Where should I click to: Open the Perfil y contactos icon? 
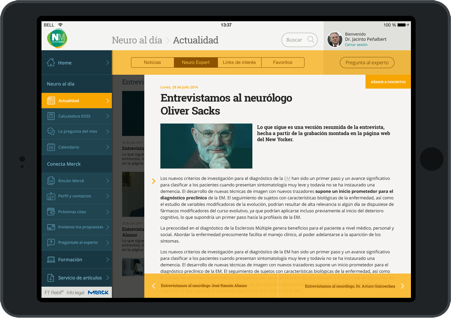[x=51, y=196]
